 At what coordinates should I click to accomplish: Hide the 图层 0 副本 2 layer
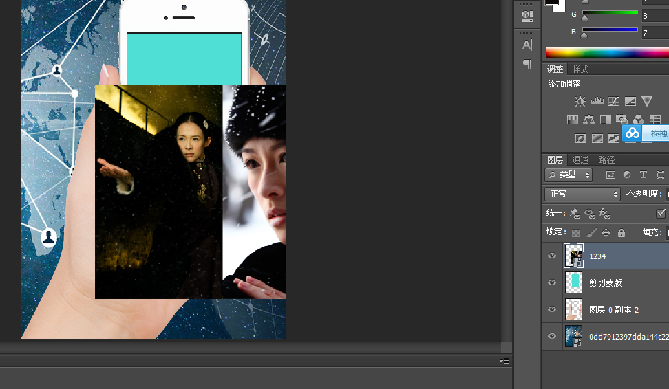pos(552,309)
